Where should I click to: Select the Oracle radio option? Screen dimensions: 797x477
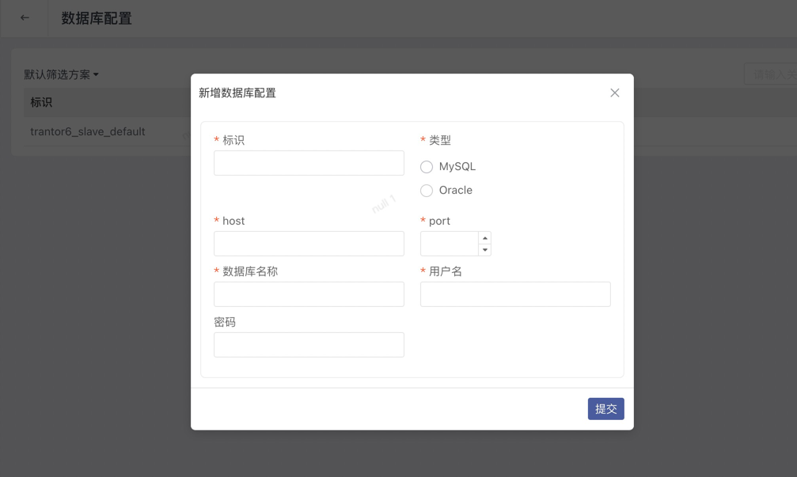coord(427,191)
